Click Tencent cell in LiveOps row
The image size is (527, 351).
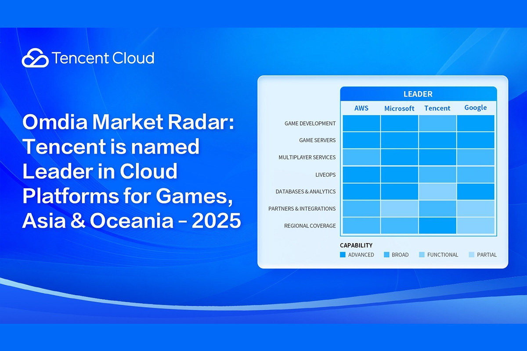[437, 175]
